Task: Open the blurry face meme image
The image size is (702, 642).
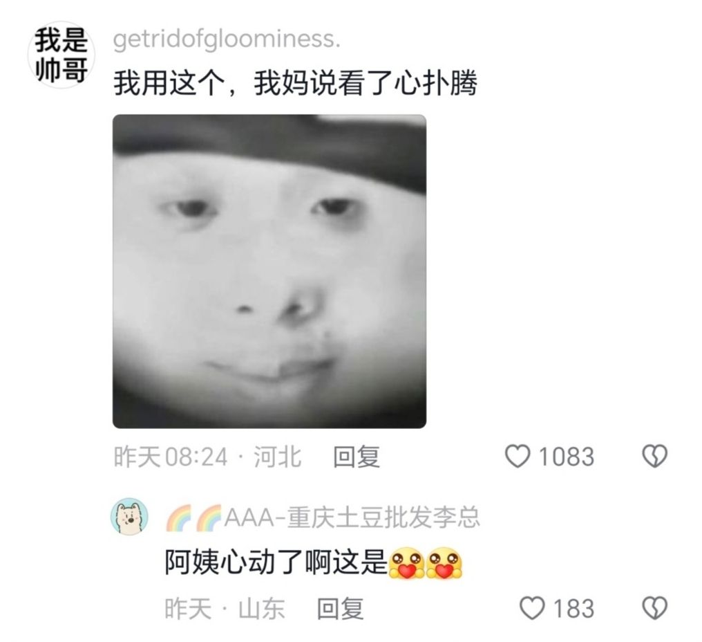Action: coord(269,271)
